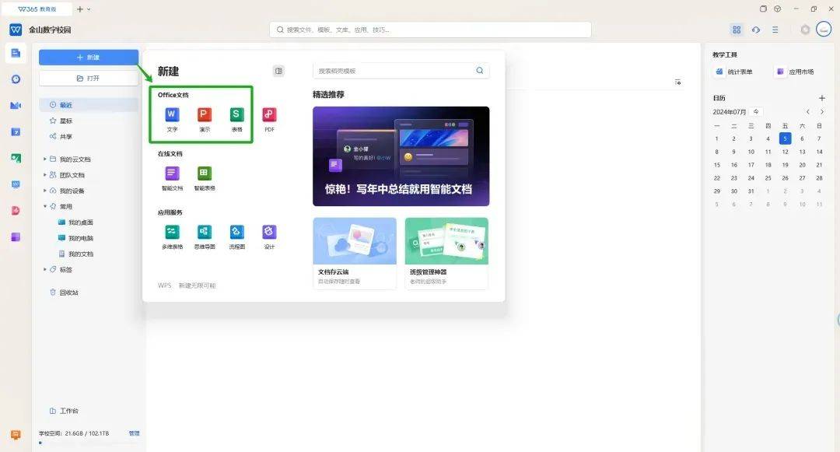The image size is (840, 452).
Task: Open the video meeting icon in left rail
Action: pos(16,106)
